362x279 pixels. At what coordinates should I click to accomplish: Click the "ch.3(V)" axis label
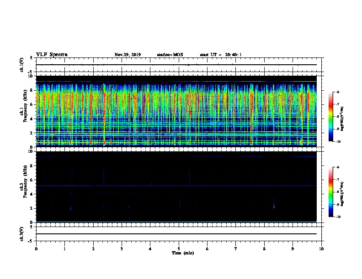point(21,234)
